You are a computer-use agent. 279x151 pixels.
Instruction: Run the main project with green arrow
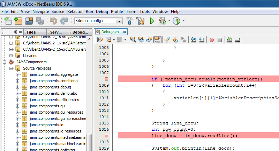coord(152,21)
